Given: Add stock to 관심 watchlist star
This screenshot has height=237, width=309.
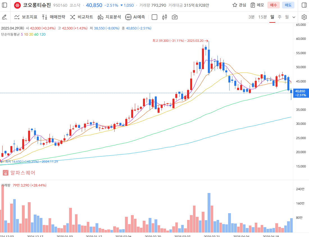Looking at the screenshot, I should click(x=239, y=5).
